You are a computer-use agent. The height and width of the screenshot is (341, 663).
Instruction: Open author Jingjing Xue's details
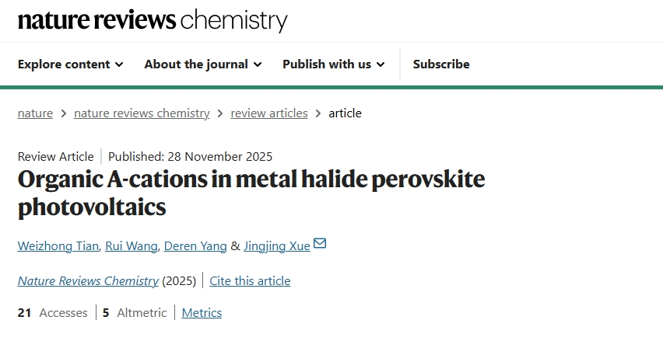tap(276, 246)
